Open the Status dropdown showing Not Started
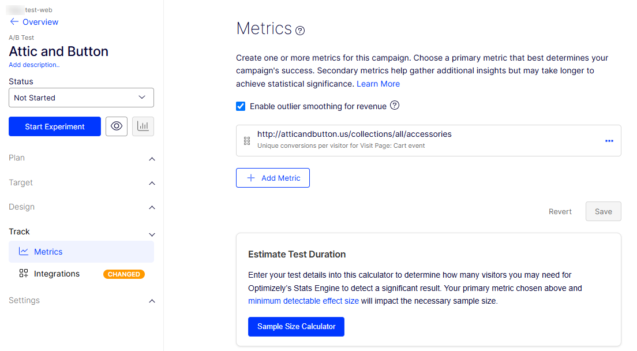 click(81, 98)
